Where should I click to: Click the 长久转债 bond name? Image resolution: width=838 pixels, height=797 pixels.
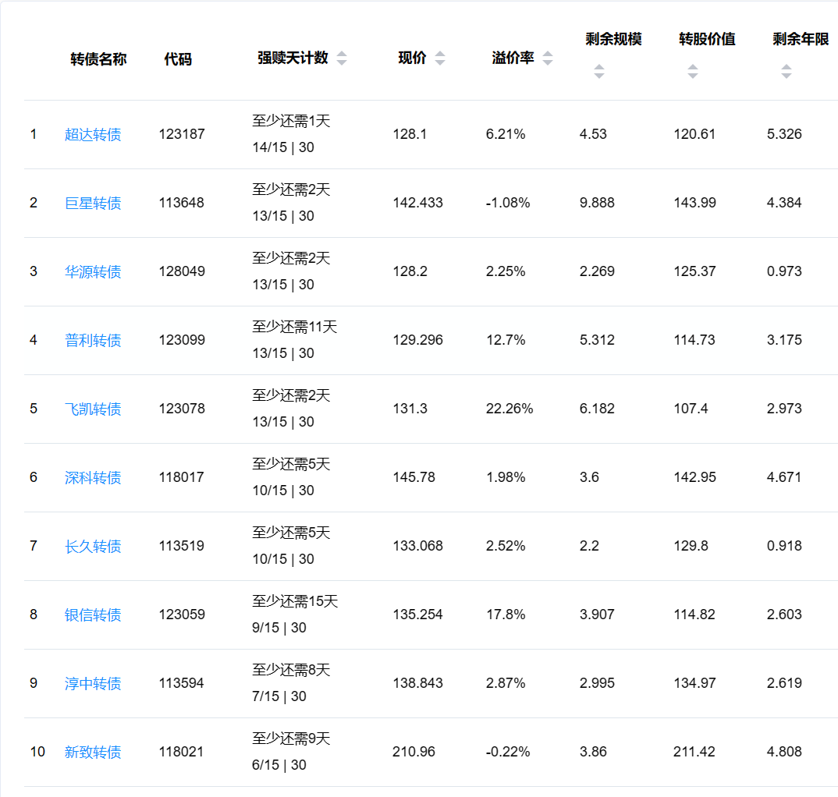tap(93, 547)
